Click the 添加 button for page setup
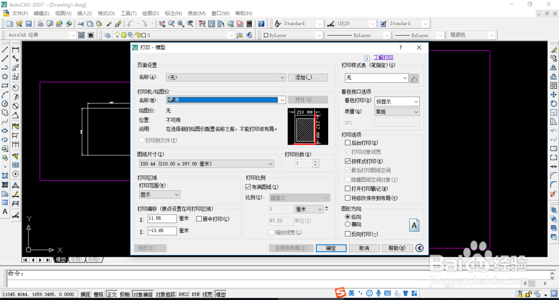The image size is (559, 300). 307,77
